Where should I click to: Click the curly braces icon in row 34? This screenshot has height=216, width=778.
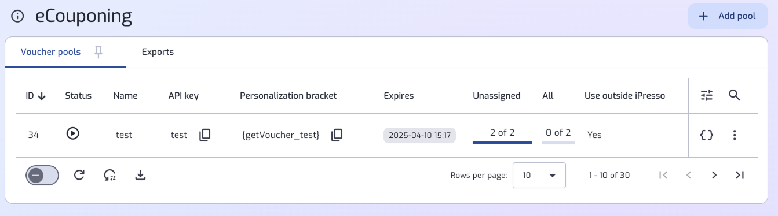coord(707,135)
